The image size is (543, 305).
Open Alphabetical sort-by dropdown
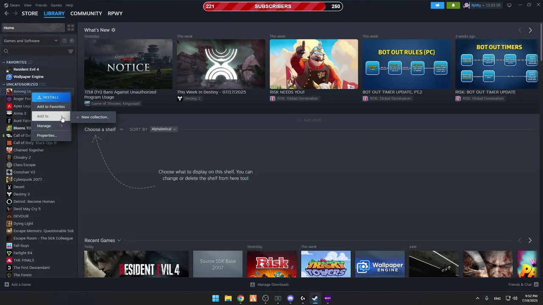[x=163, y=129]
